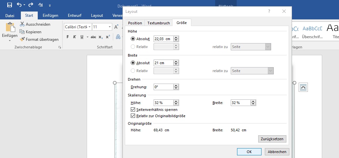Disable Relativ zur Originalbildgröße checkbox
Viewport: 339px width, 158px height.
tap(133, 116)
